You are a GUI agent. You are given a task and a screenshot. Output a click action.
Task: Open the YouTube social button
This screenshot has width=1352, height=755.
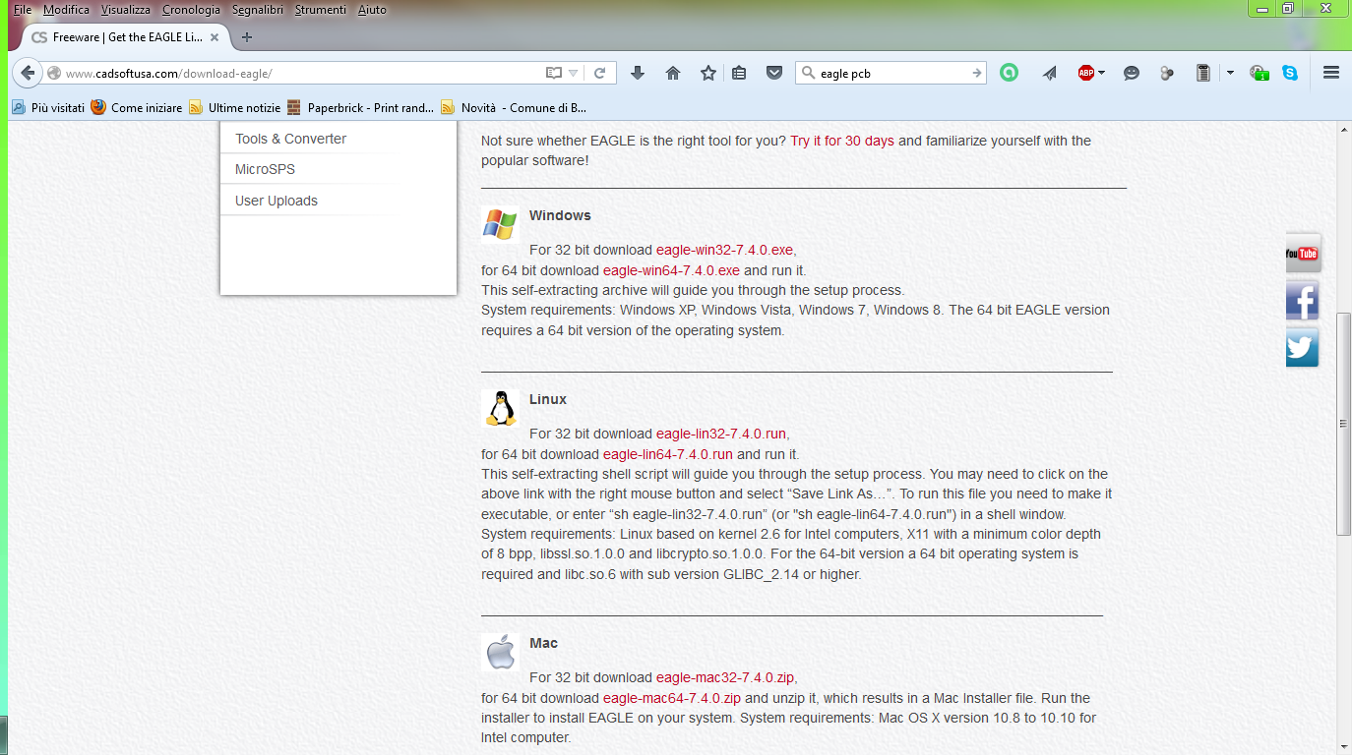[1302, 254]
